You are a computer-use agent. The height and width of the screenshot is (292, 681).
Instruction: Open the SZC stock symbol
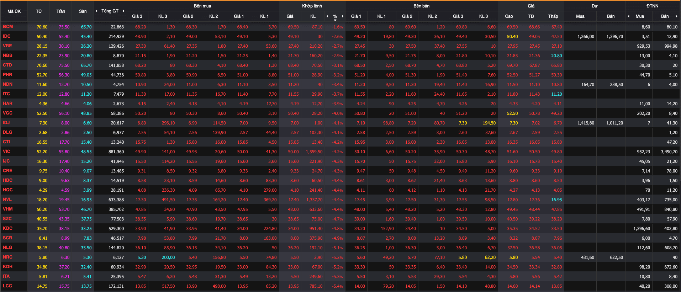click(7, 219)
